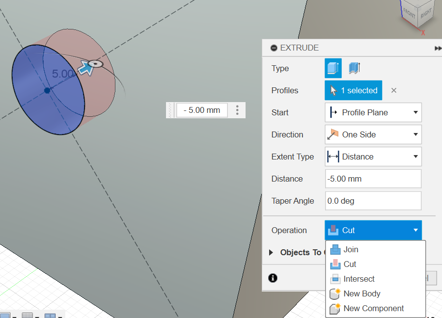
Task: Click the RIGHT face of the ViewCube
Action: click(426, 12)
